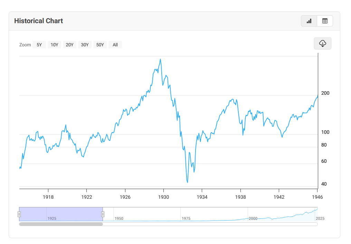This screenshot has height=244, width=351.
Task: Set zoom to 5Y
Action: pyautogui.click(x=39, y=45)
